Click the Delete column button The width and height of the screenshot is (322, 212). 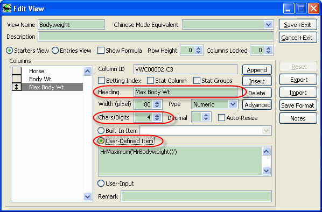tap(257, 93)
